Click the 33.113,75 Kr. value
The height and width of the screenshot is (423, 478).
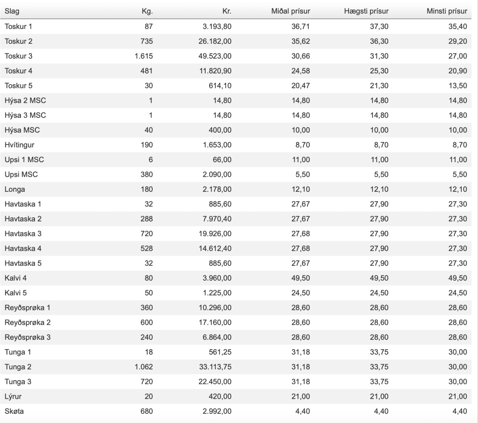(x=215, y=367)
